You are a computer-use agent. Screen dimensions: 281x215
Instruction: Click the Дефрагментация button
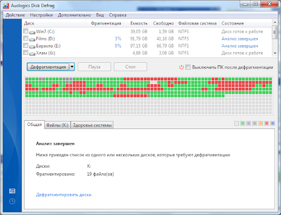[x=48, y=67]
